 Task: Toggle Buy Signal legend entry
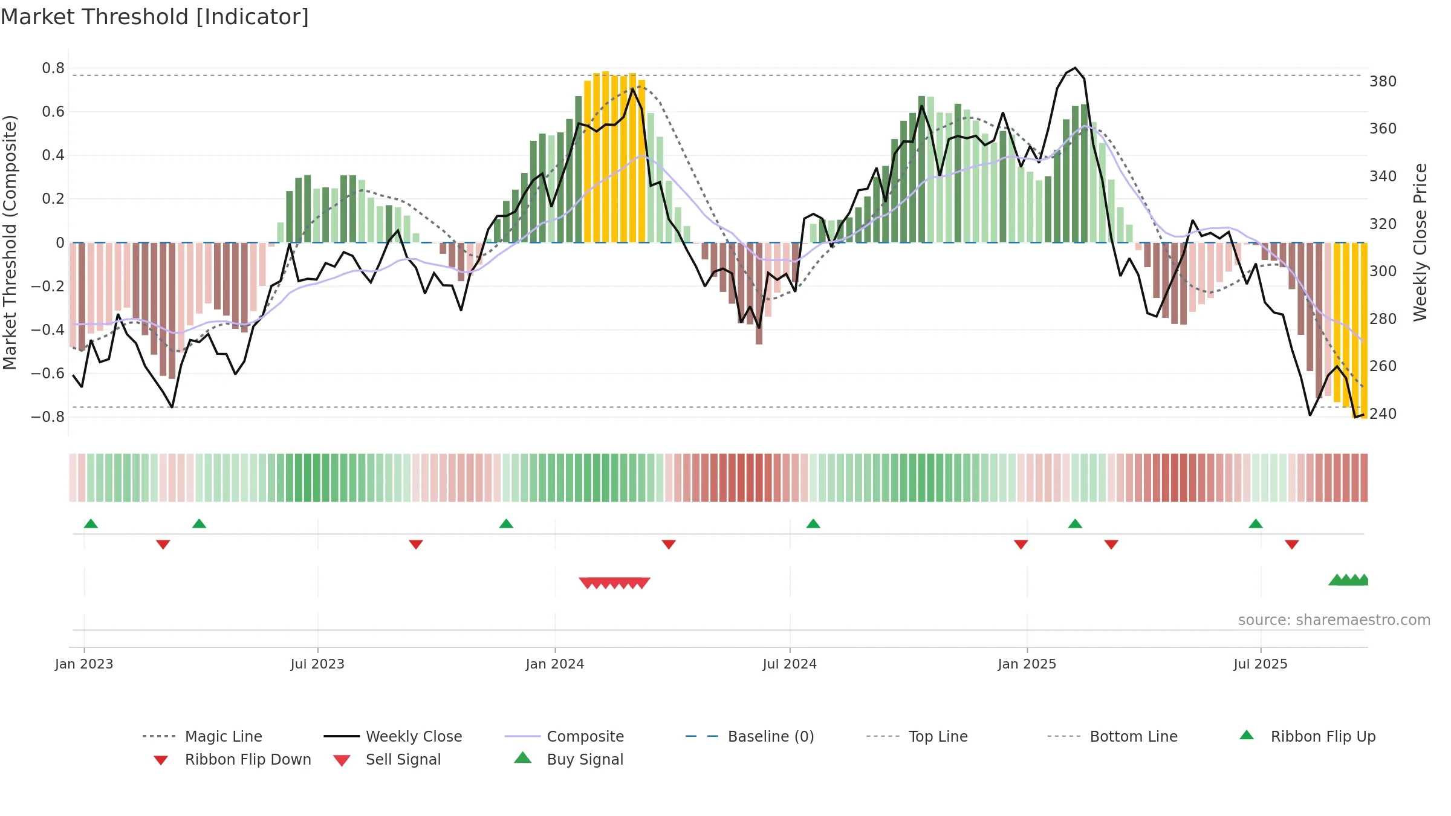(x=568, y=759)
